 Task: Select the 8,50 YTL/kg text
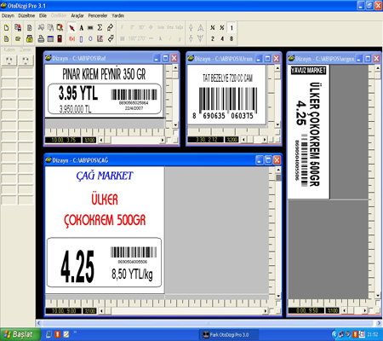pyautogui.click(x=132, y=275)
